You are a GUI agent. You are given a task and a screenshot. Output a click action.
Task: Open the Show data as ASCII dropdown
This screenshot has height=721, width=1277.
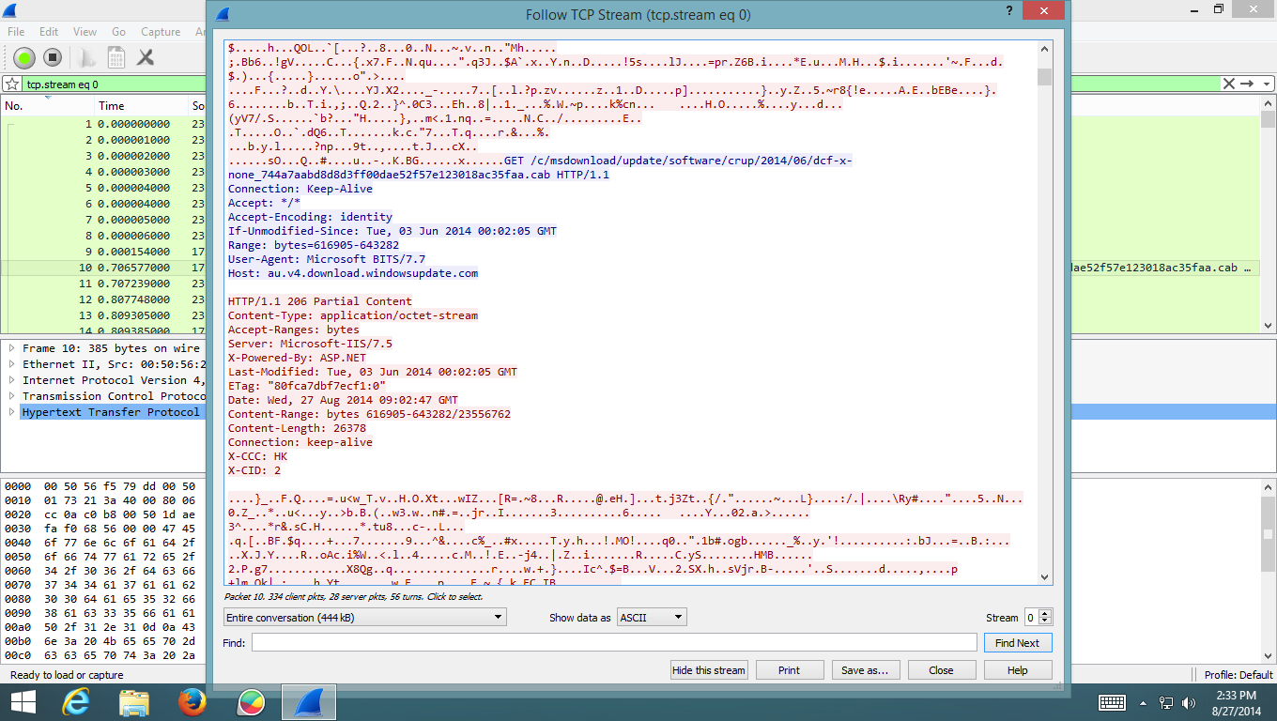click(x=652, y=617)
